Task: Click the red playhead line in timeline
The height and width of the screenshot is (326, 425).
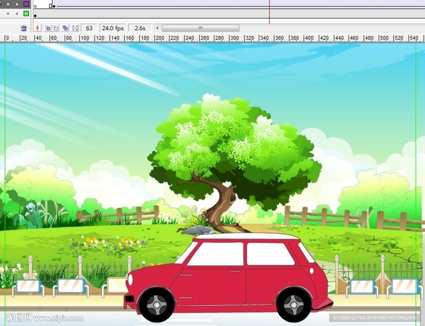Action: (x=269, y=12)
